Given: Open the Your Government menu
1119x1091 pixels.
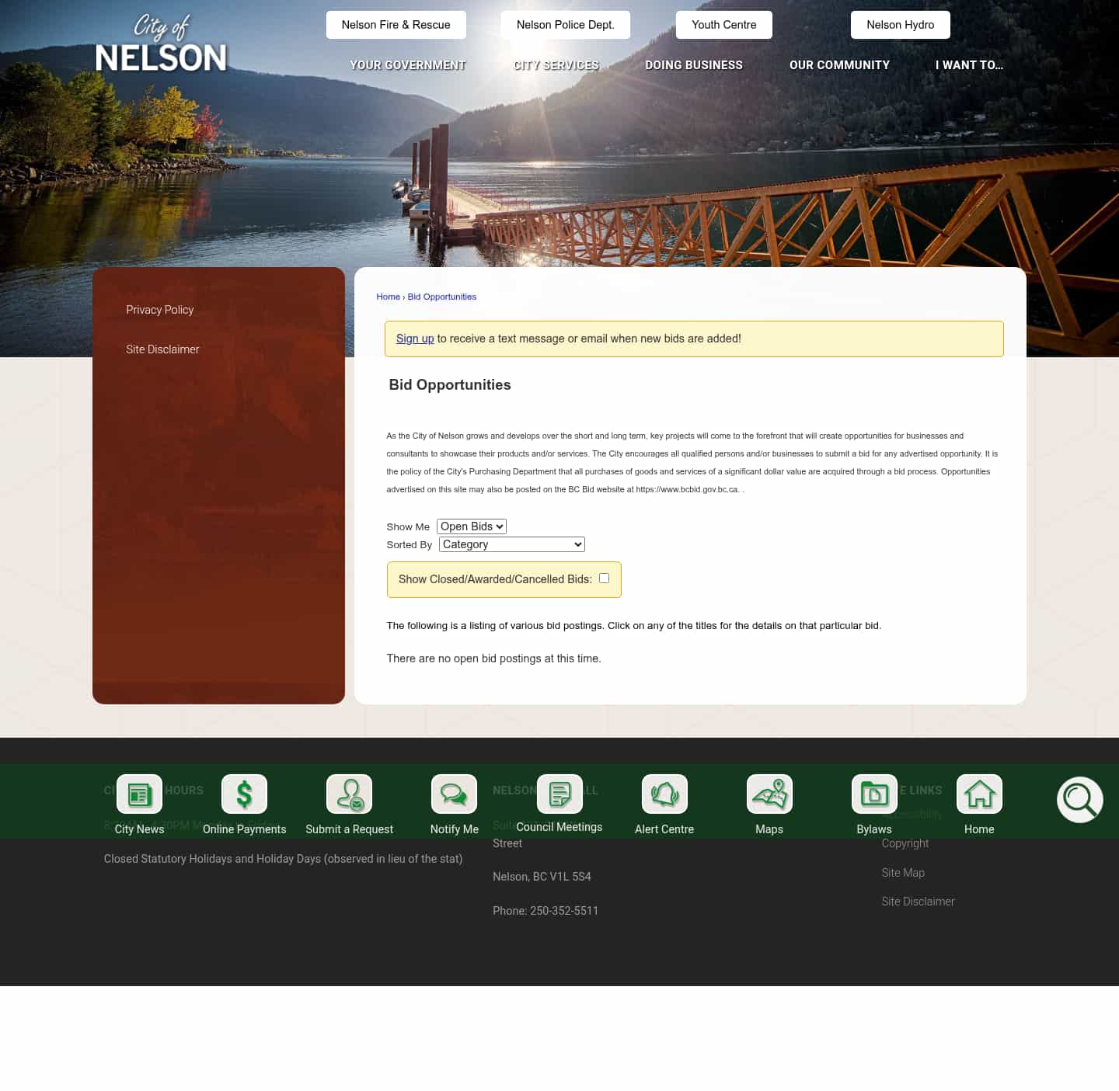Looking at the screenshot, I should tap(408, 65).
